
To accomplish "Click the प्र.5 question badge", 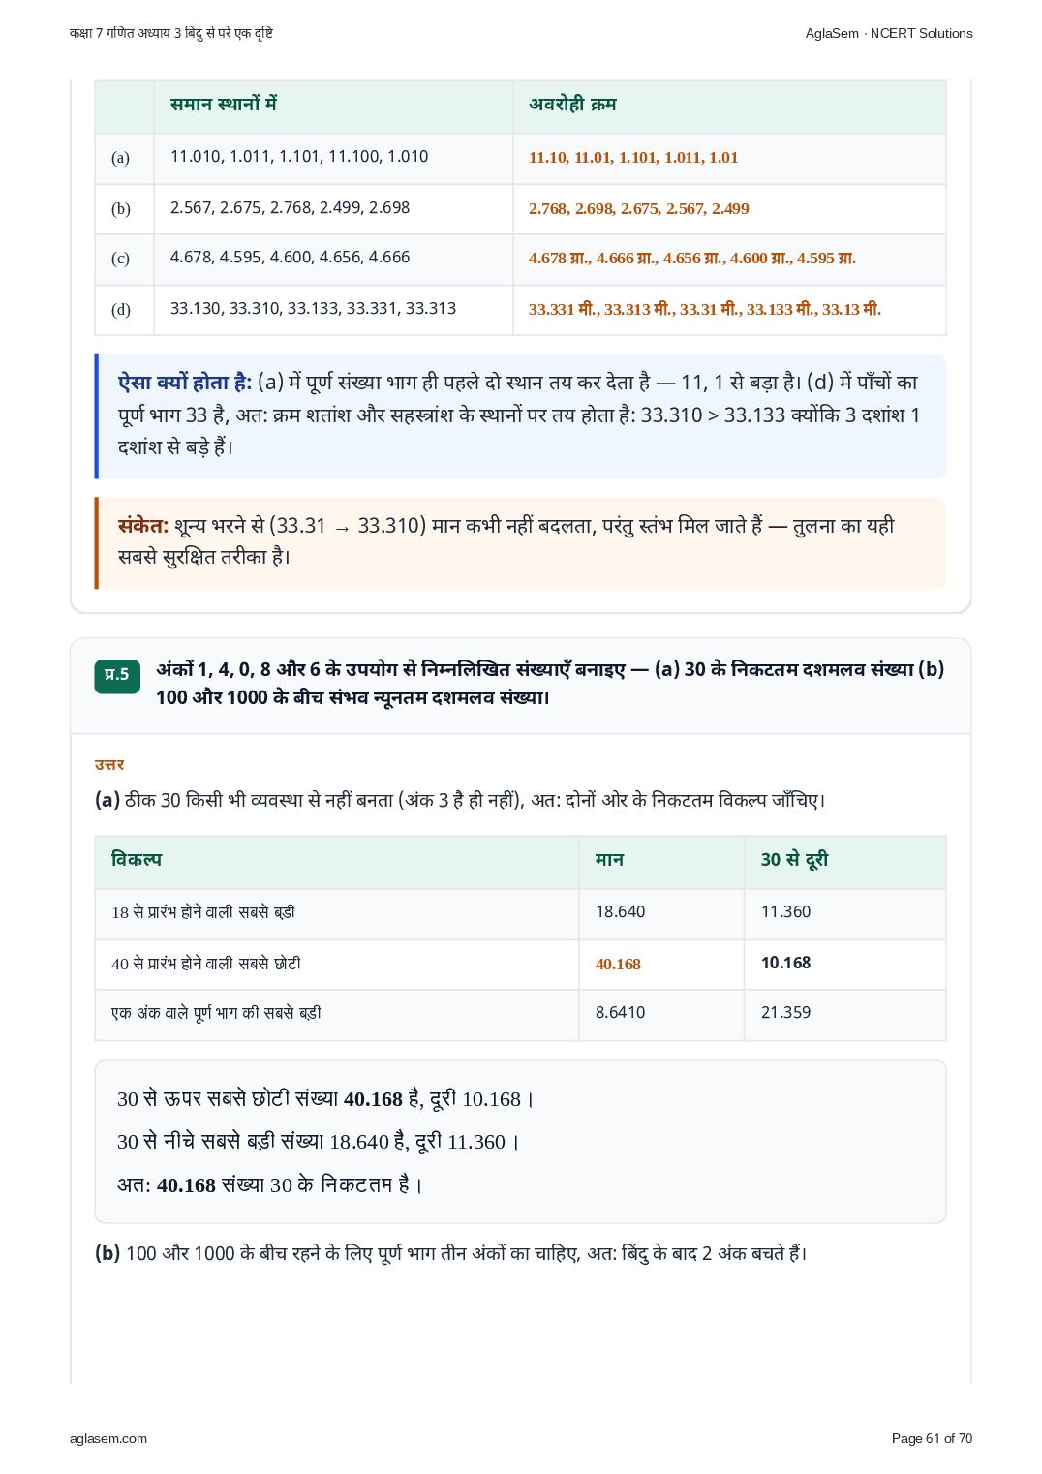I will click(117, 675).
